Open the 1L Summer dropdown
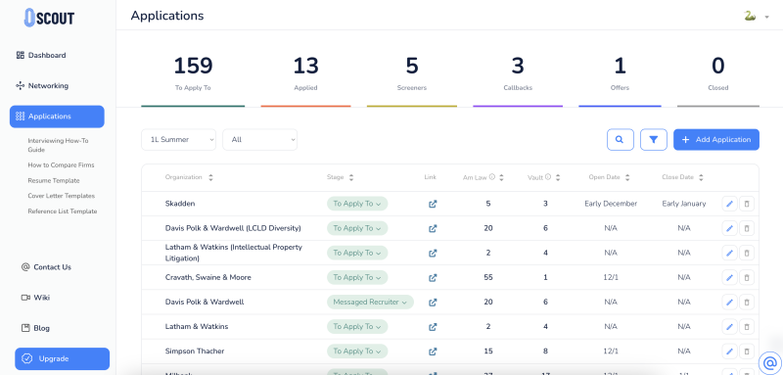The image size is (783, 375). point(179,140)
